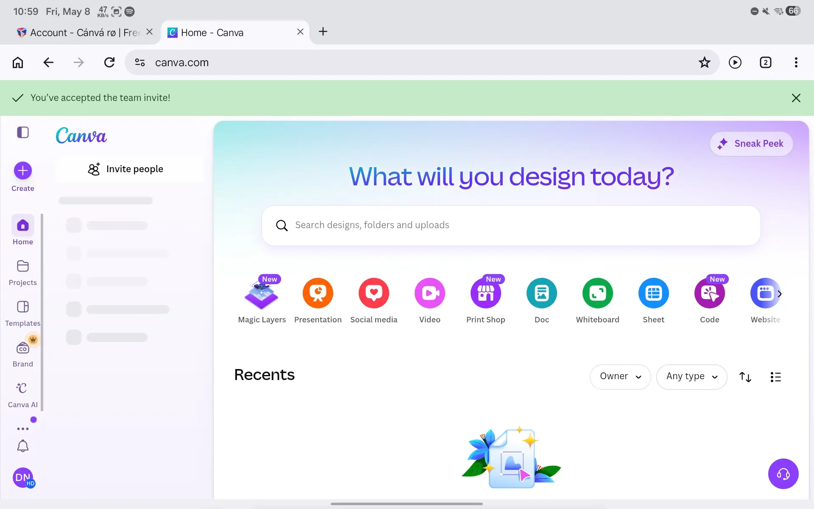The height and width of the screenshot is (509, 814).
Task: Open the Code design type
Action: pos(710,299)
